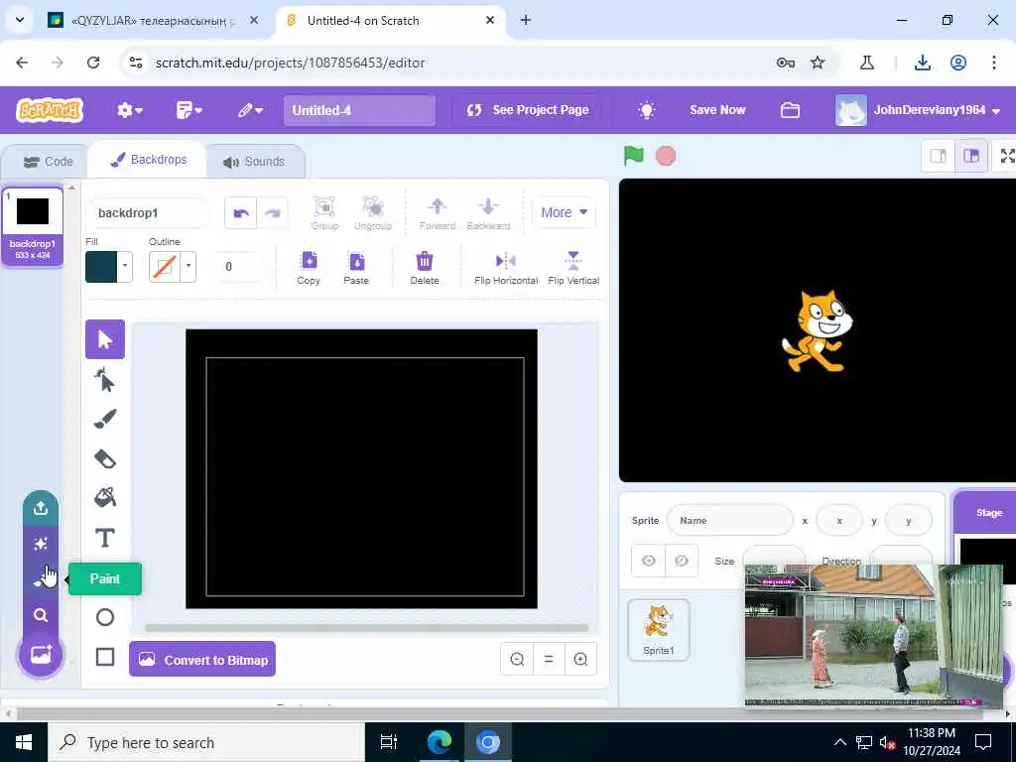Screen dimensions: 1016x762
Task: Select the Reshape tool
Action: coord(105,380)
